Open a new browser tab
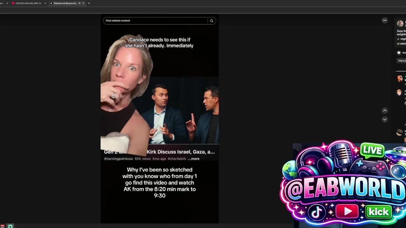This screenshot has width=406, height=228. 89,3
